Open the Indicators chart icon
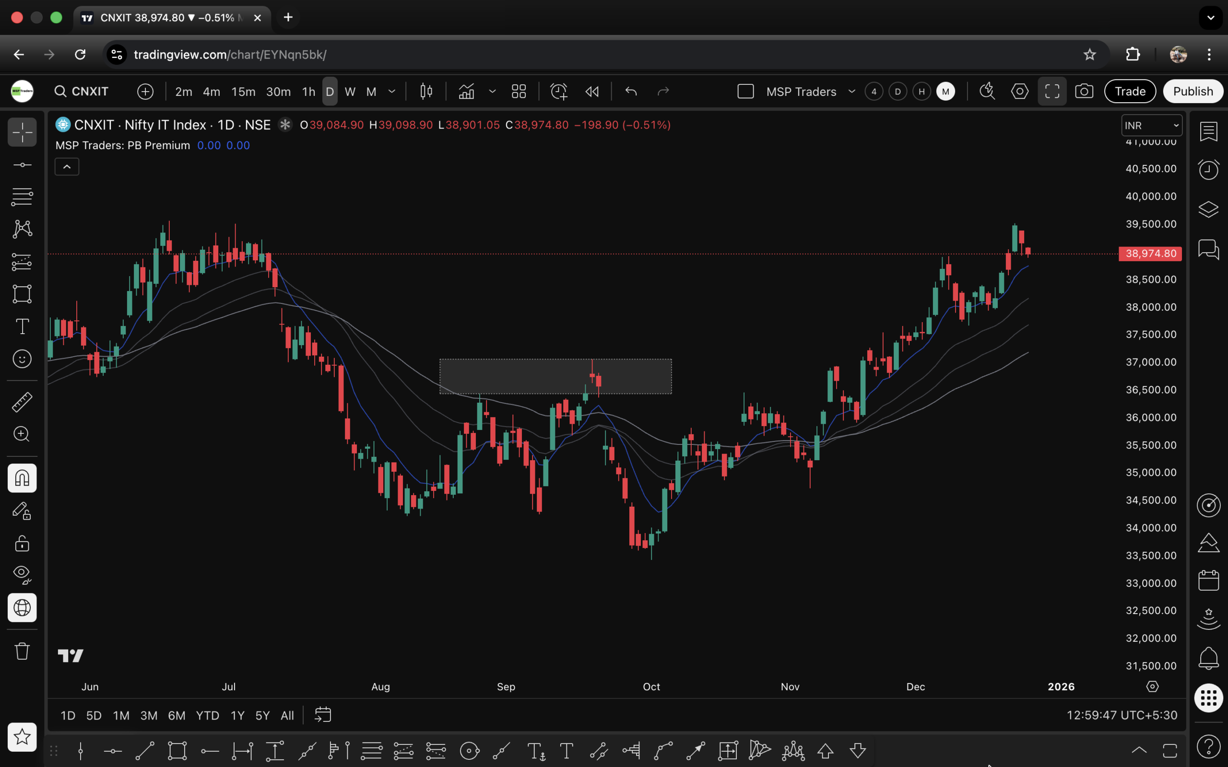This screenshot has width=1228, height=767. click(x=466, y=91)
